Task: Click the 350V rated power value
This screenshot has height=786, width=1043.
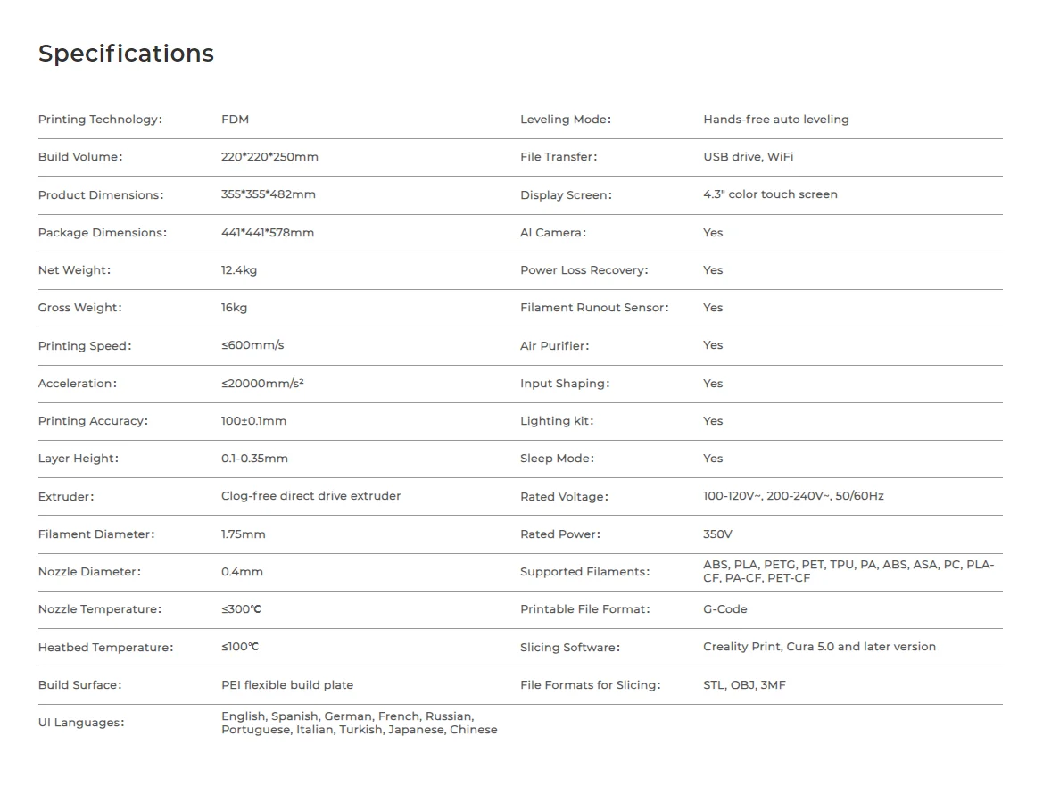Action: (717, 534)
